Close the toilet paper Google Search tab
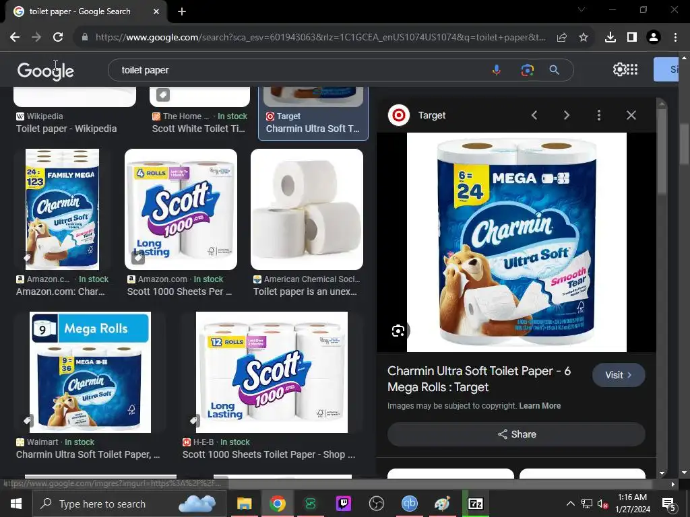The width and height of the screenshot is (690, 517). click(x=156, y=12)
